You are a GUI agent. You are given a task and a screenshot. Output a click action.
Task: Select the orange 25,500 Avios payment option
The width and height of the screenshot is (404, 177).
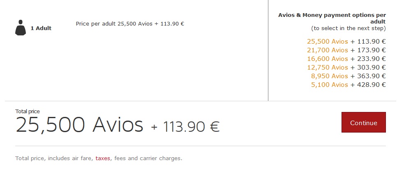click(x=328, y=41)
